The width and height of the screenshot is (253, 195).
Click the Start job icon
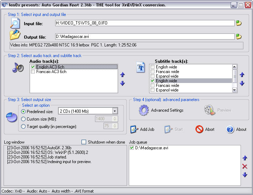tap(168, 129)
